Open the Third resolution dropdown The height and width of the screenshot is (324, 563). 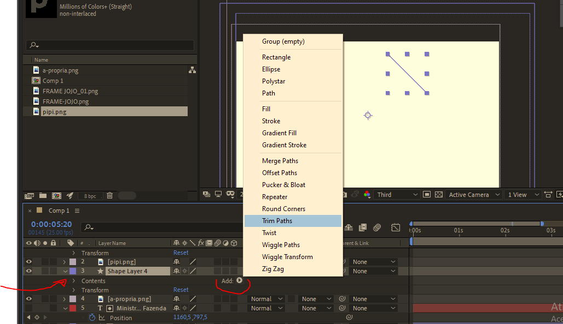(397, 194)
